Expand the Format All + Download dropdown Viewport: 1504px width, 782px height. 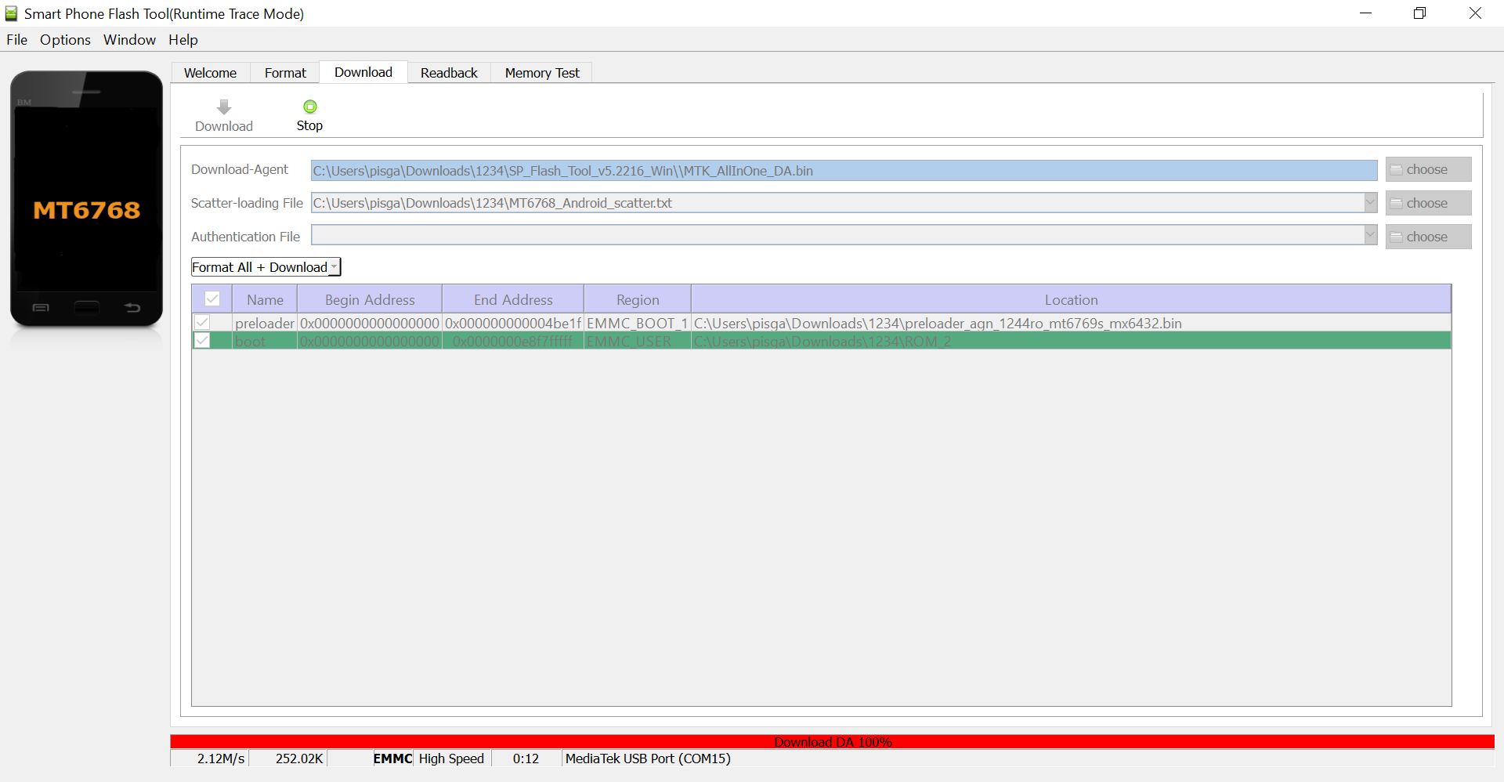334,267
